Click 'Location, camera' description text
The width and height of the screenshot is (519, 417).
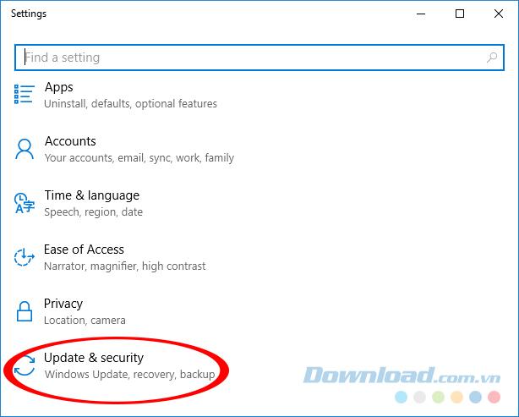[85, 321]
